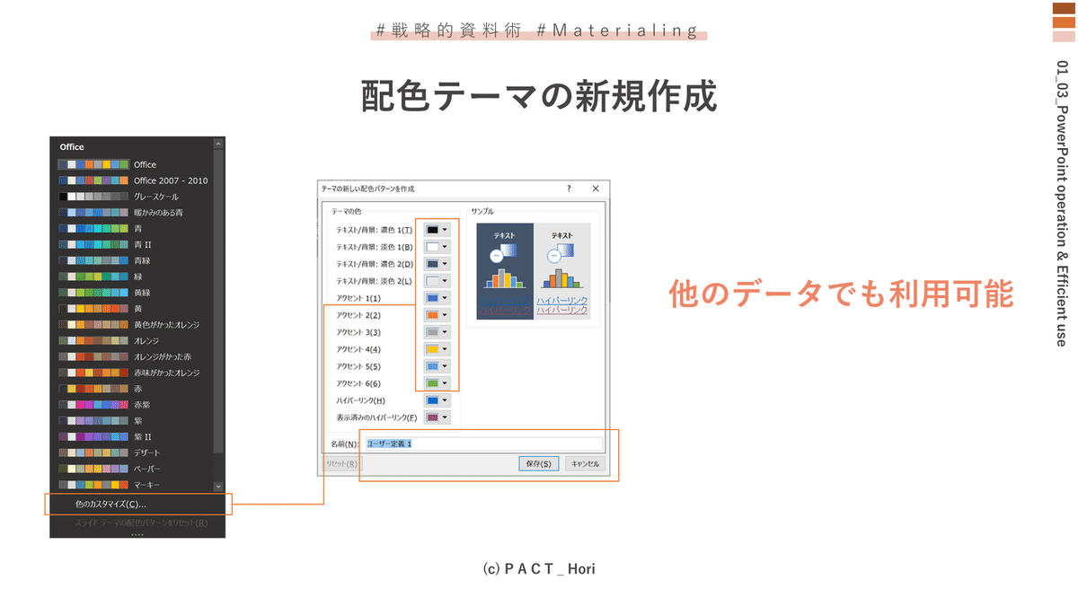
Task: Click the 保存(S) button
Action: (539, 463)
